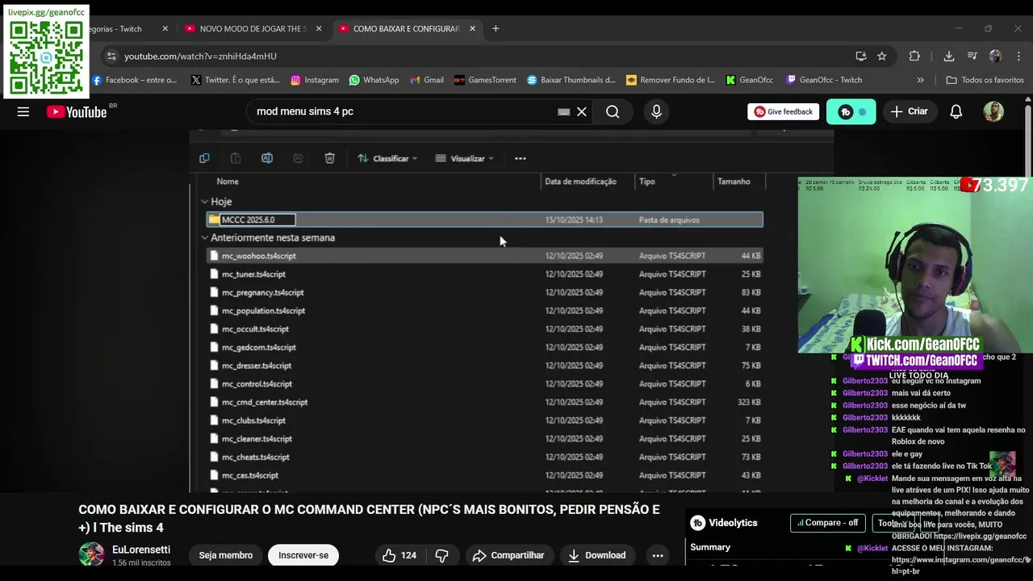Open the WhatsApp bookmark
Viewport: 1033px width, 581px height.
(374, 80)
